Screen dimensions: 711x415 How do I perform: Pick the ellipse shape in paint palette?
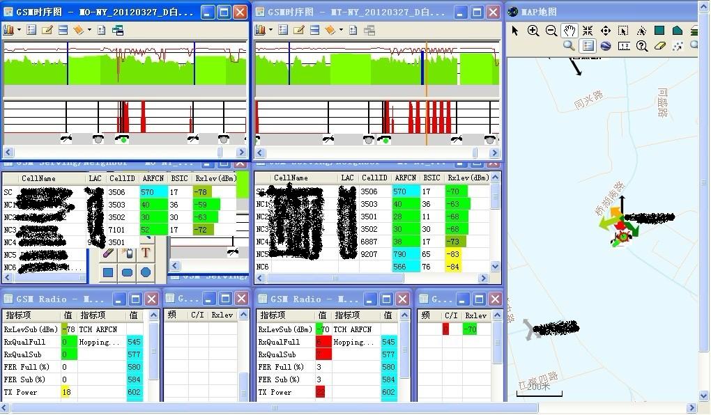tap(146, 272)
